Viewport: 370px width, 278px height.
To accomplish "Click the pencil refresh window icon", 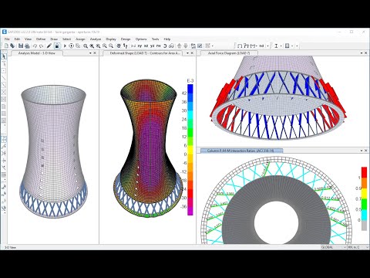I will [49, 46].
